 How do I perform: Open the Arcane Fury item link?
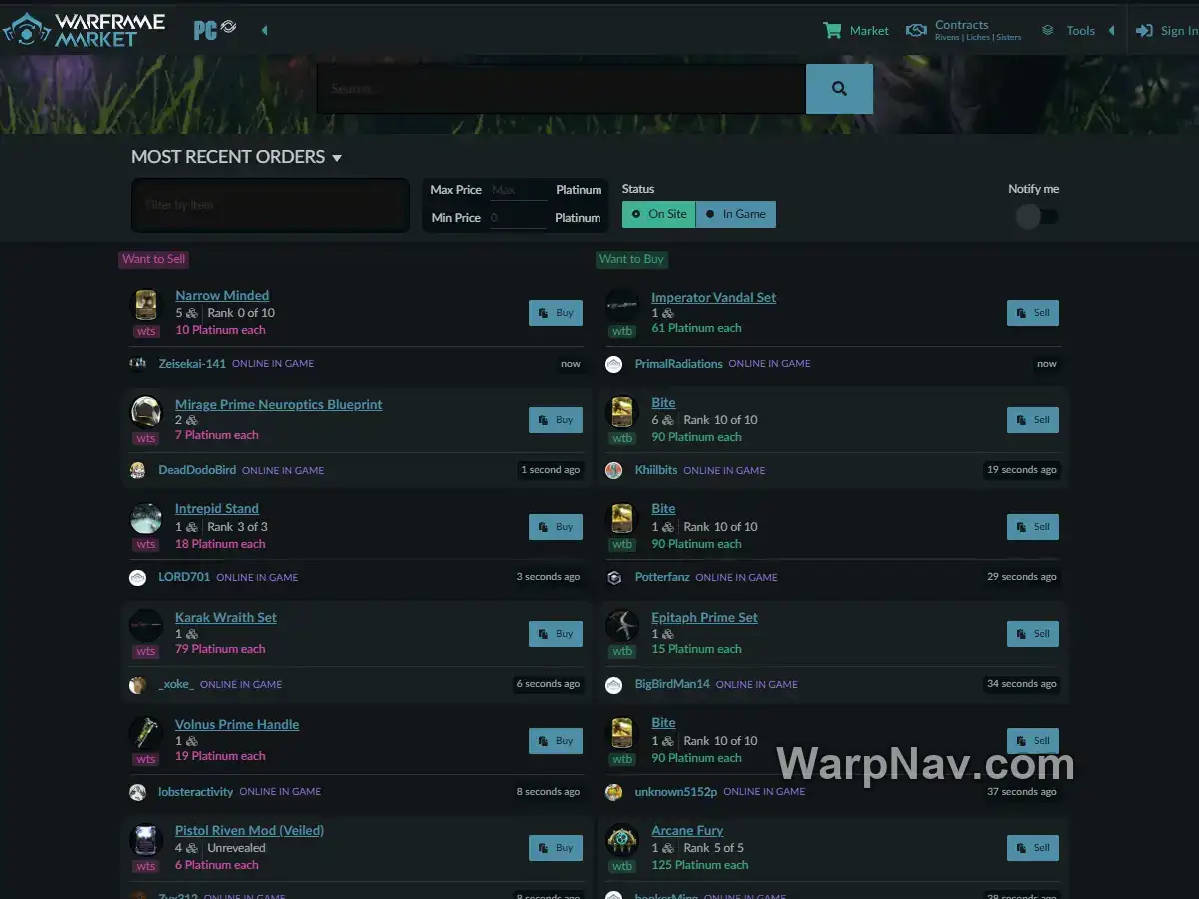(687, 830)
